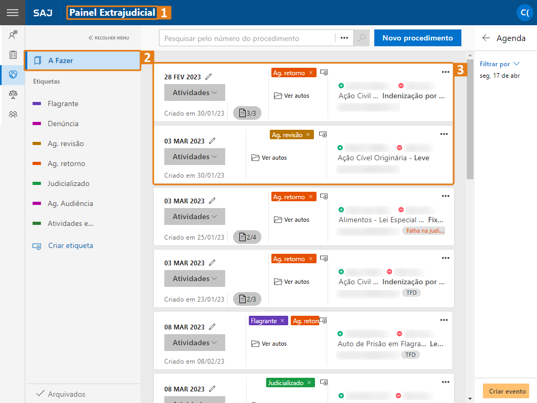Screen dimensions: 537x403
Task: Go back using Agenda arrow
Action: point(486,38)
